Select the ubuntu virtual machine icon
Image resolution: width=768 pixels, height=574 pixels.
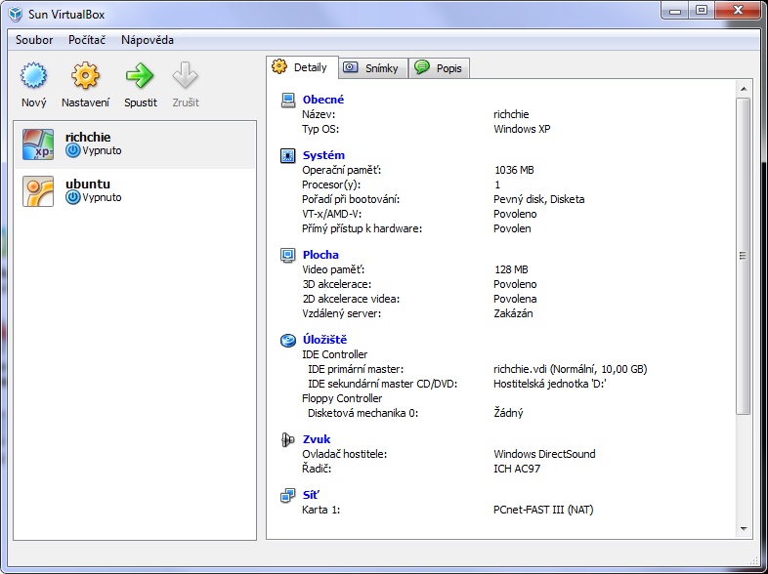pyautogui.click(x=39, y=190)
